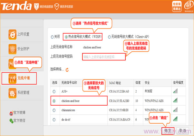
Task: Open 腾讯手机管家 icon link
Action: [x=57, y=6]
